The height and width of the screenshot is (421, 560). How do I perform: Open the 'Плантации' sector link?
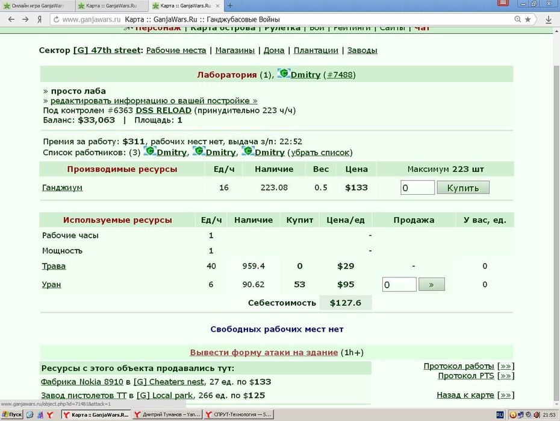coord(316,51)
